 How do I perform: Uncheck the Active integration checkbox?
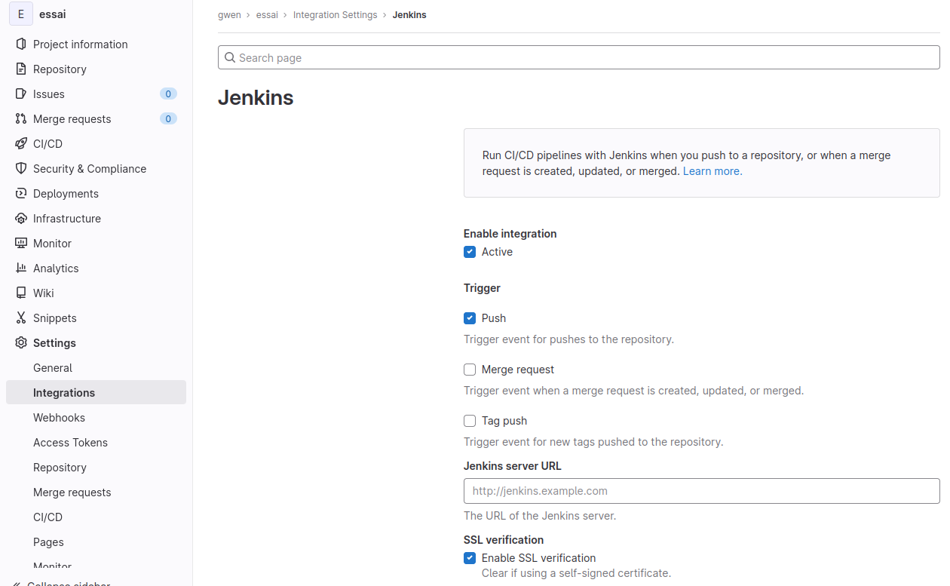[470, 252]
